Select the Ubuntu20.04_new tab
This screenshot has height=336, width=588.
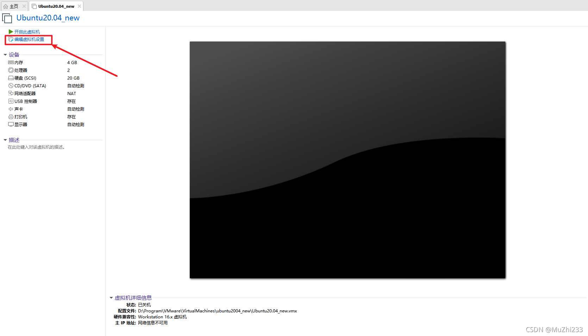tap(56, 6)
